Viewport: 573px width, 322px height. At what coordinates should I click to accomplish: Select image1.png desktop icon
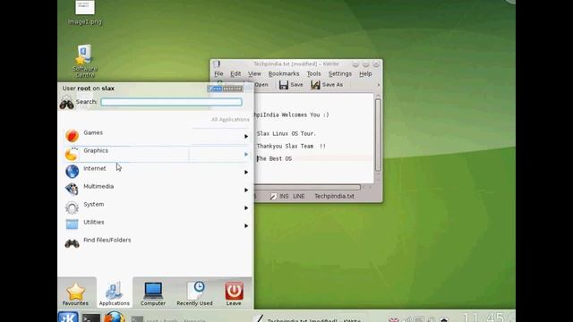[85, 13]
